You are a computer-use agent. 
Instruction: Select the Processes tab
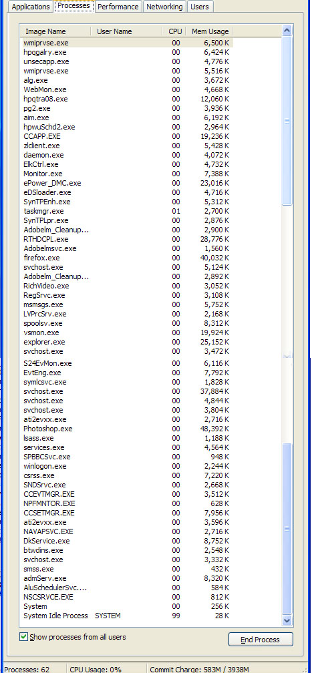(74, 6)
